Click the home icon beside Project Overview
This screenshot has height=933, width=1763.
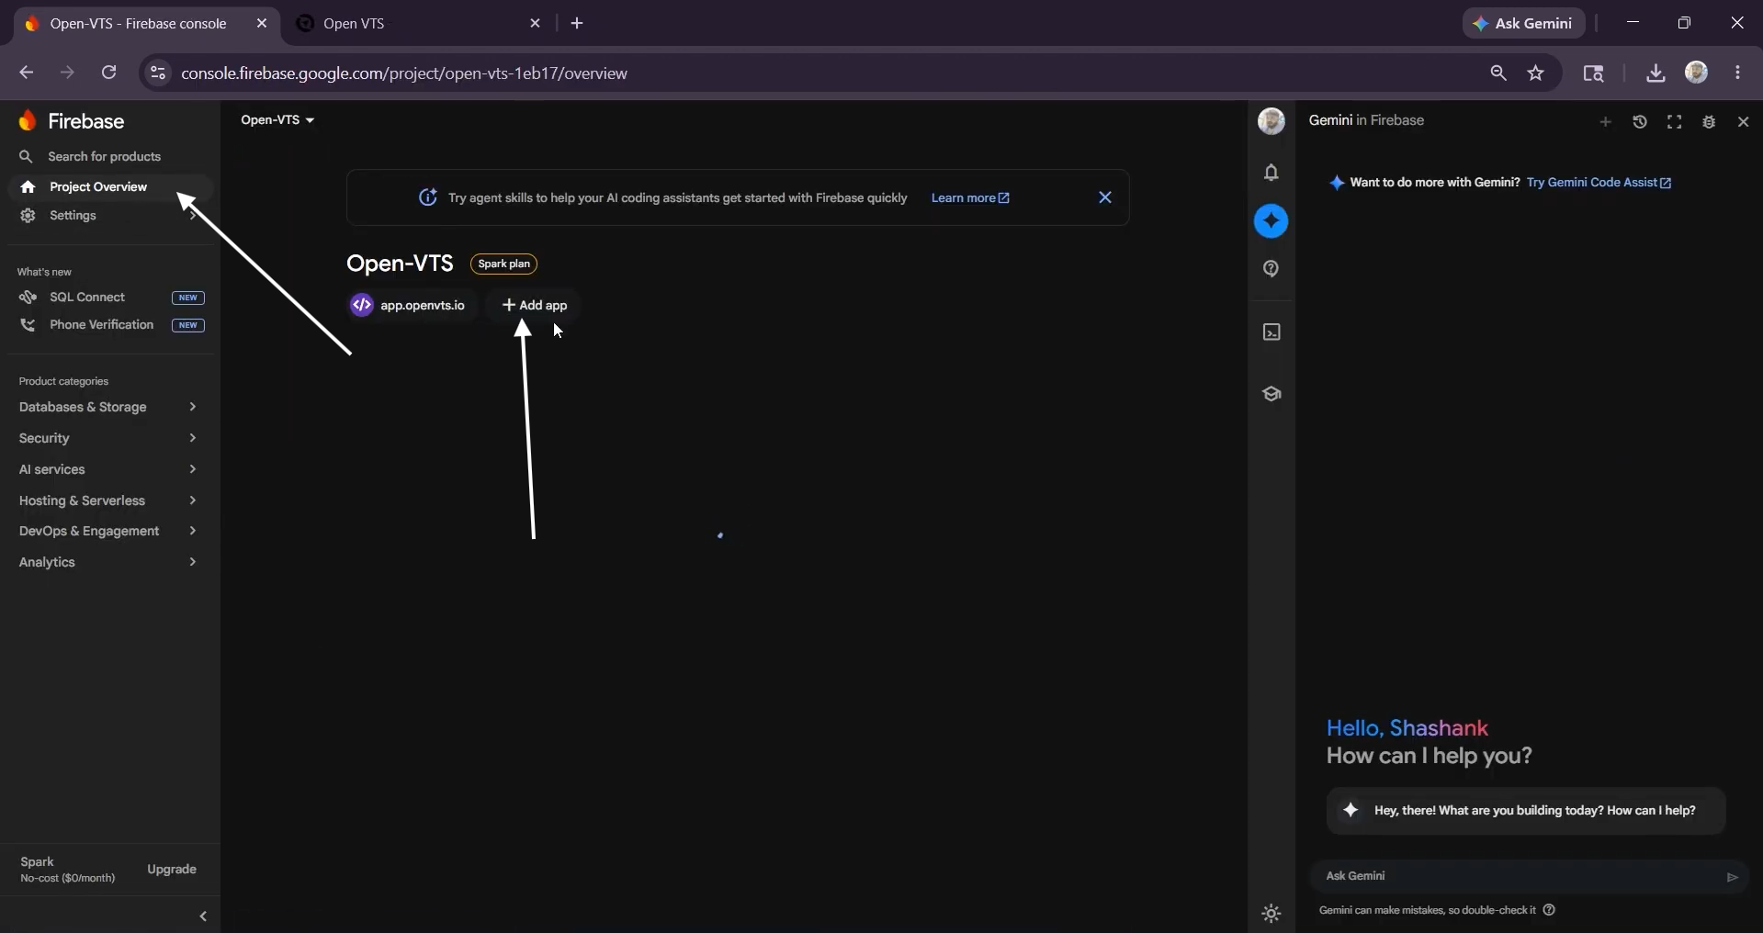pyautogui.click(x=28, y=187)
